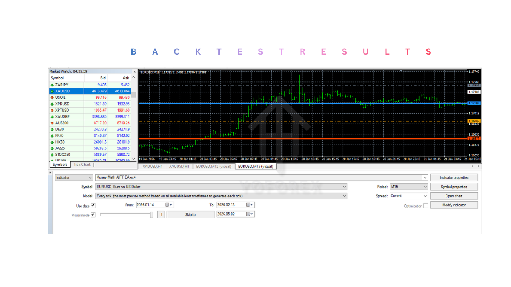Click the STOXX50 up-arrow icon
The height and width of the screenshot is (287, 511).
[x=52, y=155]
